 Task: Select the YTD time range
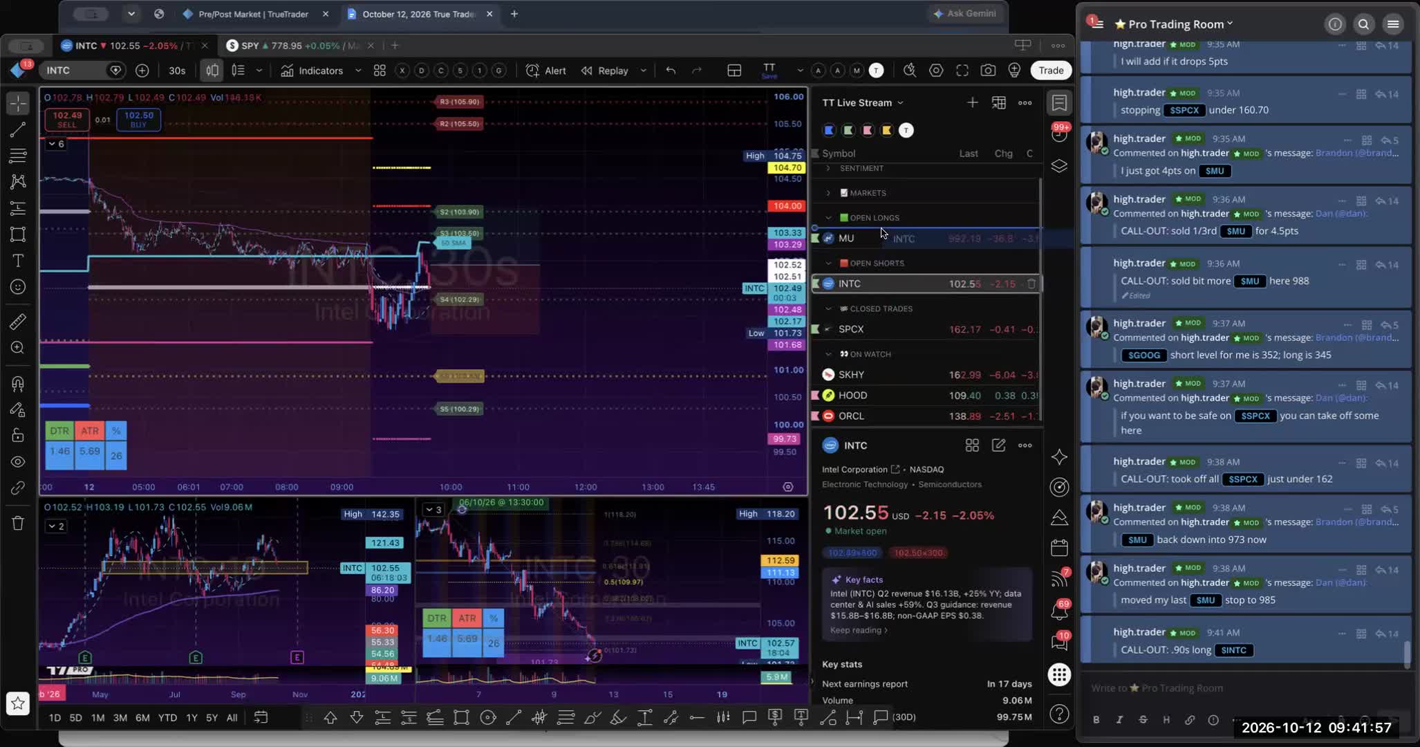(x=167, y=718)
